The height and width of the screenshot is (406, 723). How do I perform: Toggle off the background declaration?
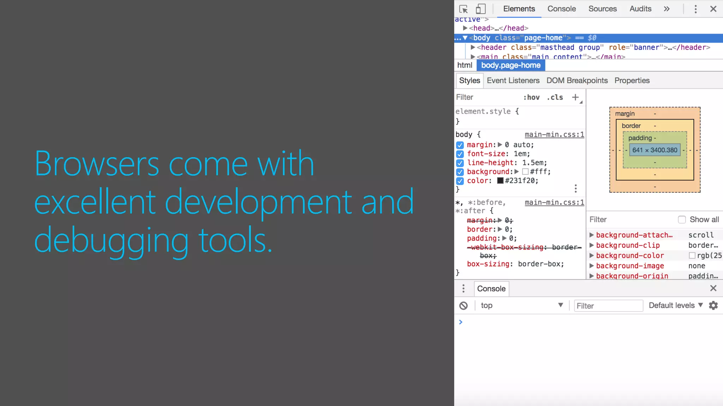460,172
